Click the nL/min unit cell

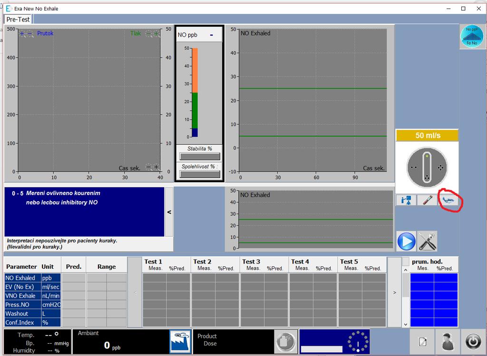coord(51,296)
